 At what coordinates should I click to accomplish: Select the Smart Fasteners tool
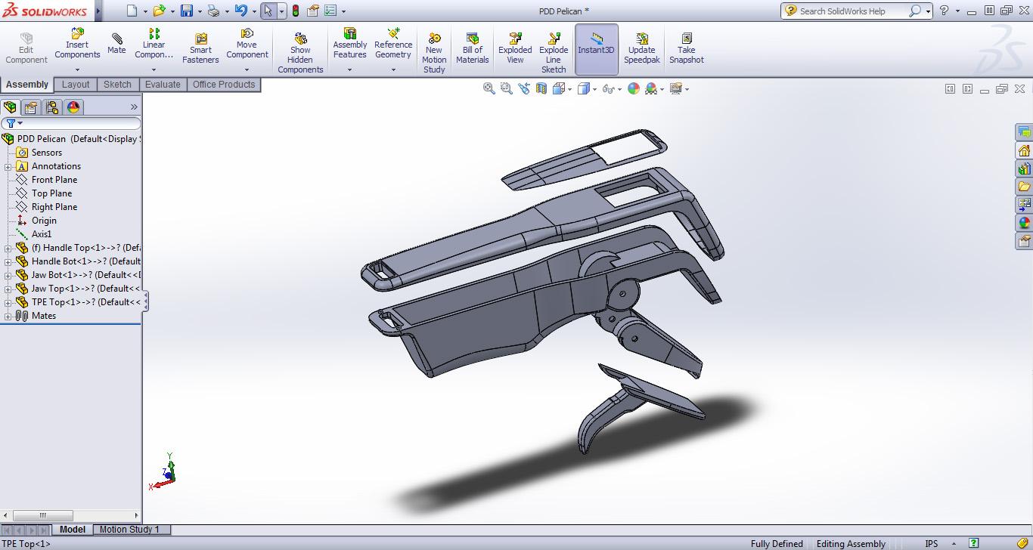pos(200,48)
